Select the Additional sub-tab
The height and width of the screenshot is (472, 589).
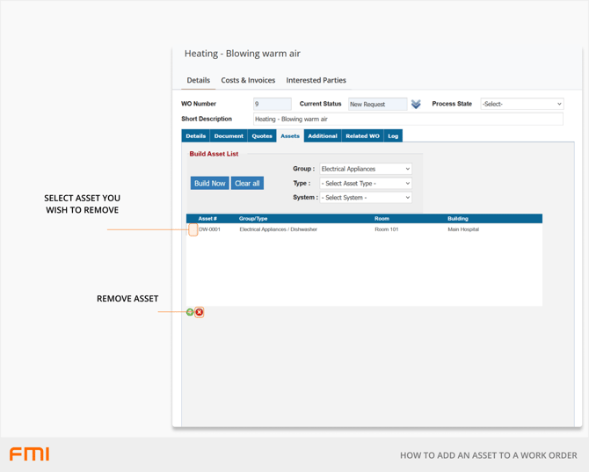click(x=323, y=136)
